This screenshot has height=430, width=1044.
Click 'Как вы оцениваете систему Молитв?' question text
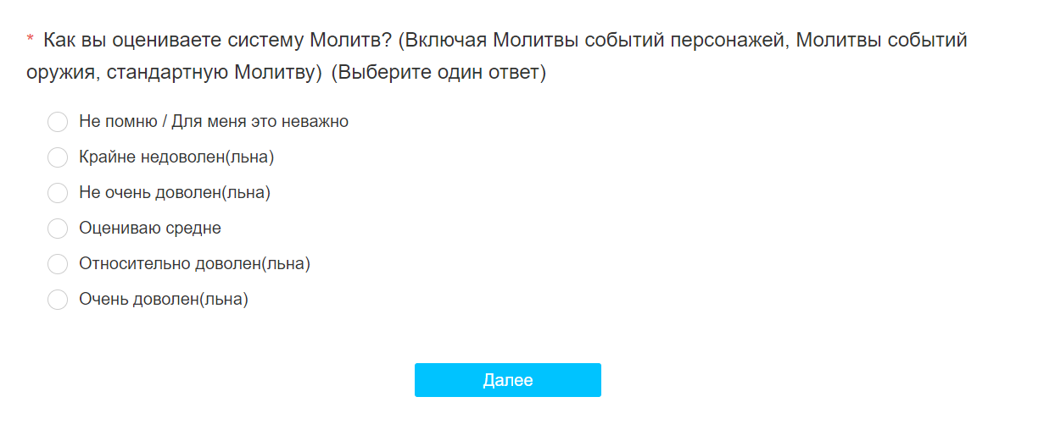coord(216,40)
